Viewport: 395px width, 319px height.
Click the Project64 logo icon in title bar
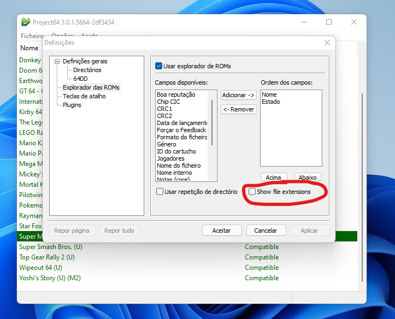click(x=26, y=22)
